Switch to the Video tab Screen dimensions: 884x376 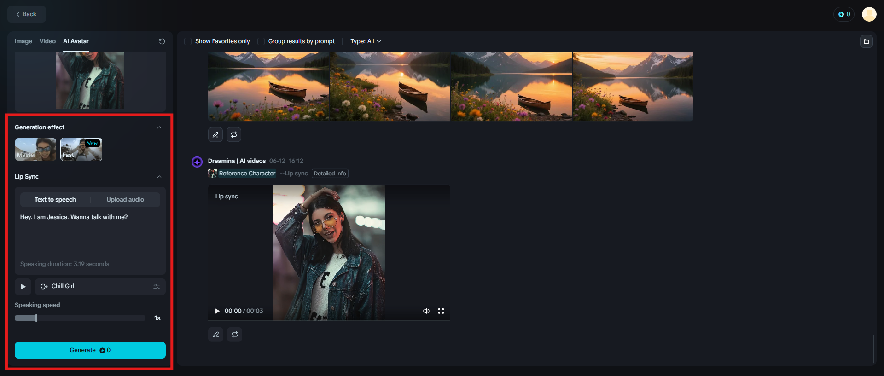pos(47,41)
